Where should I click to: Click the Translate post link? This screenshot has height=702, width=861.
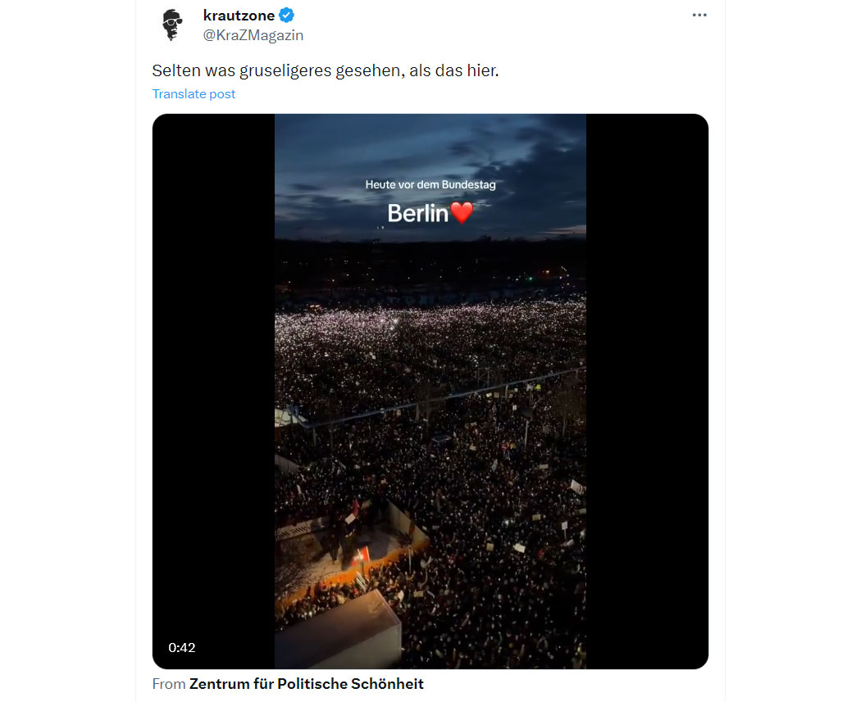tap(194, 93)
